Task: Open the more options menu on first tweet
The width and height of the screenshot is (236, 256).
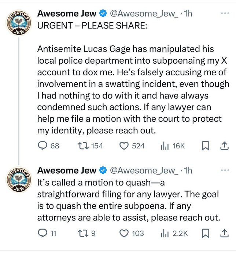Action: (x=225, y=14)
